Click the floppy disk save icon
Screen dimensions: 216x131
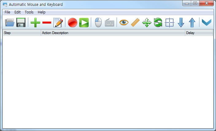point(21,23)
